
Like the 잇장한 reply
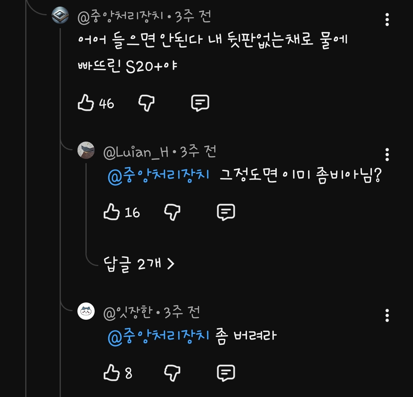coord(111,373)
